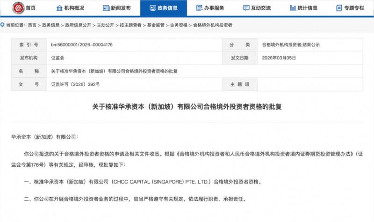
Task: Click category value 合格境外机构投资者;结果公示
Action: [x=291, y=44]
